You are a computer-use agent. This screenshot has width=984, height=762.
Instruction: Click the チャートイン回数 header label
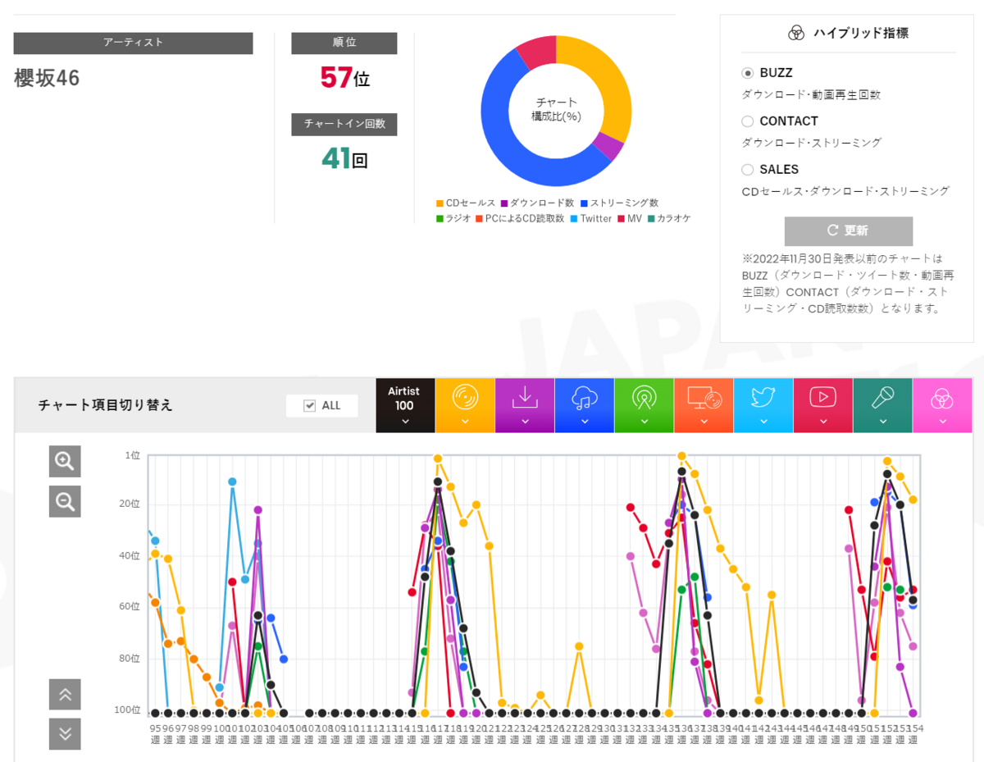click(x=344, y=124)
